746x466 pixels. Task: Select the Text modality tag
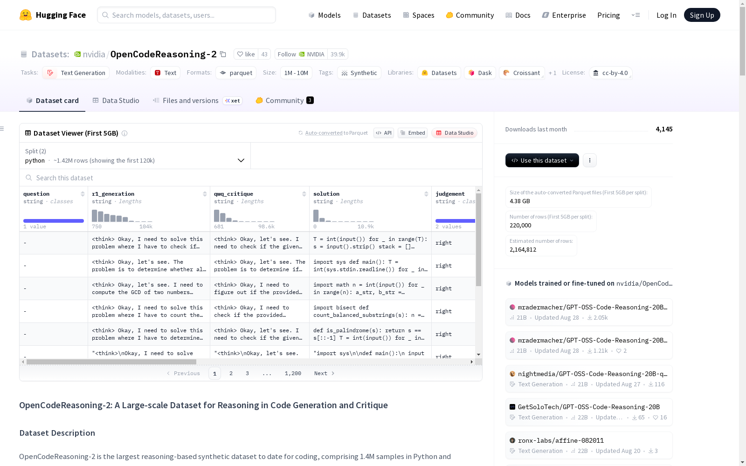tap(165, 73)
